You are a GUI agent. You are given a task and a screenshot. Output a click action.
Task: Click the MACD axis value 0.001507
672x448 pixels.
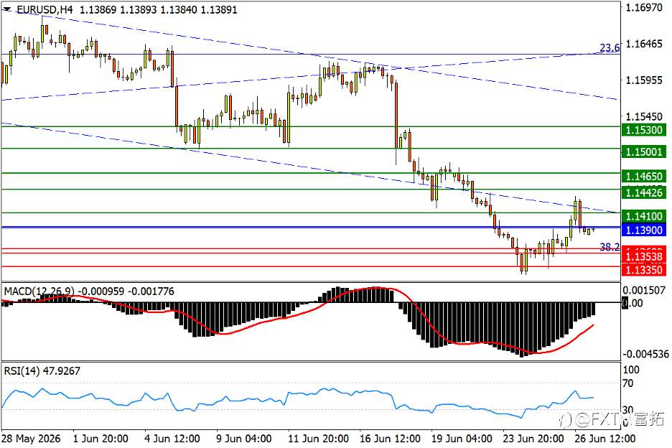pyautogui.click(x=644, y=290)
